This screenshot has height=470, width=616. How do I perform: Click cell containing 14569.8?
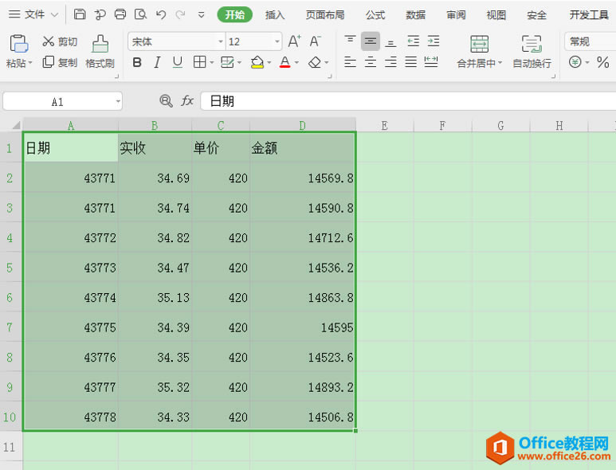(x=303, y=178)
